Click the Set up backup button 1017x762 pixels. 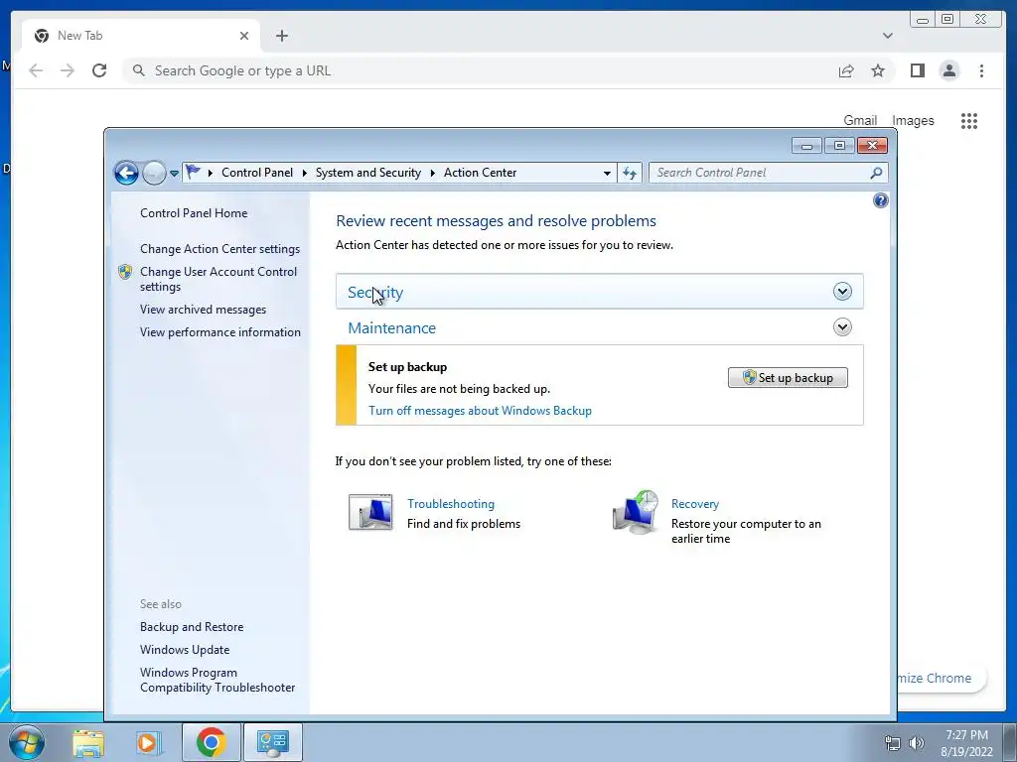tap(788, 378)
